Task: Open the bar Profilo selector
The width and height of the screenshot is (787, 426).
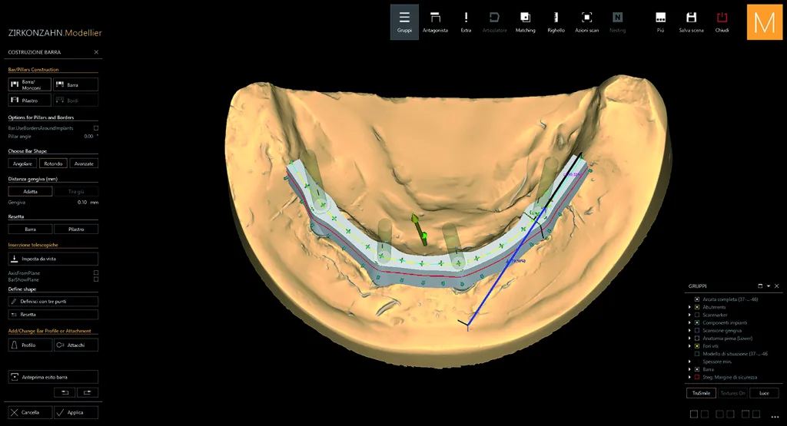Action: point(30,345)
